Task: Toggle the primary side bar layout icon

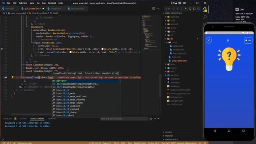Action: click(x=172, y=3)
